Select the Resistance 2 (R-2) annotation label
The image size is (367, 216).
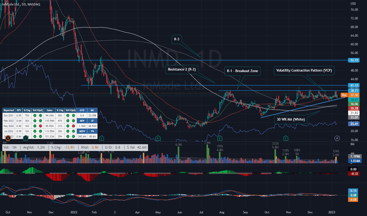182,70
